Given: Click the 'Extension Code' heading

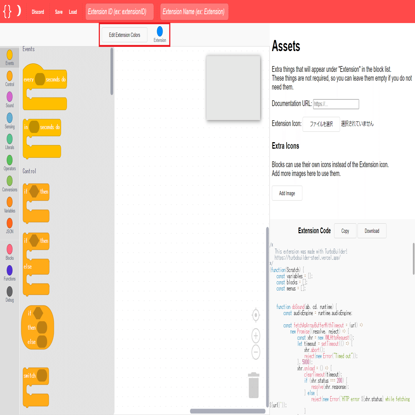Looking at the screenshot, I should [x=314, y=231].
